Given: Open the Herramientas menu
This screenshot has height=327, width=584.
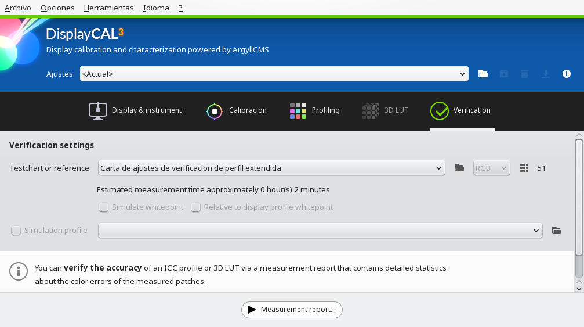Looking at the screenshot, I should pos(108,8).
